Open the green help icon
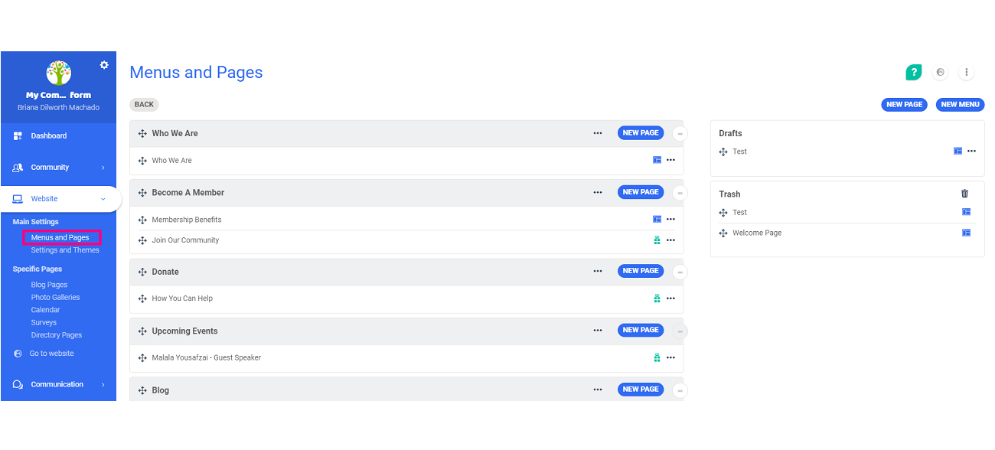 click(x=913, y=72)
